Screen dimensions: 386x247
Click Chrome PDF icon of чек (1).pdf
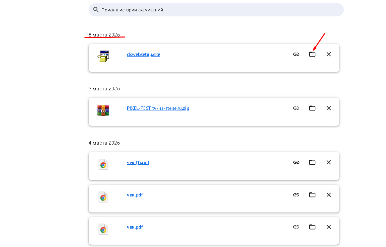point(103,165)
